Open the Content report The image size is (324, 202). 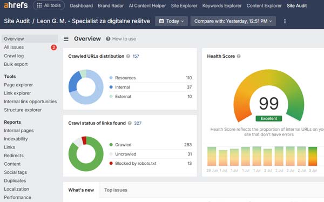12,164
